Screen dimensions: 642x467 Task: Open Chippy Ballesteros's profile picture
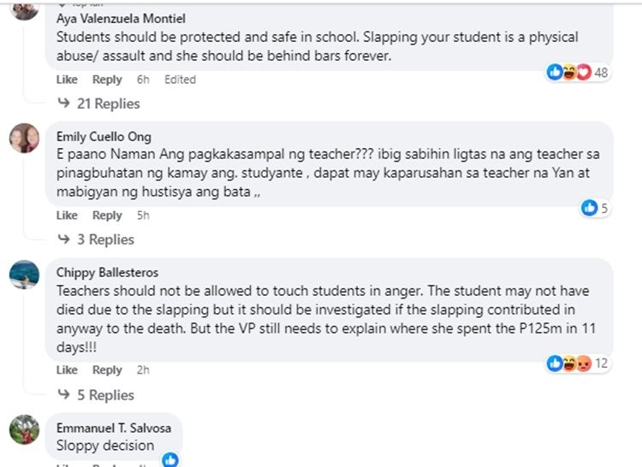click(x=24, y=275)
